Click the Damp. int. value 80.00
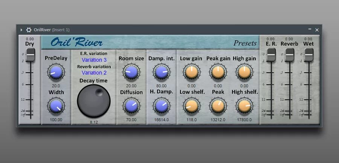Screen dimensions: 339x163 coord(162,86)
